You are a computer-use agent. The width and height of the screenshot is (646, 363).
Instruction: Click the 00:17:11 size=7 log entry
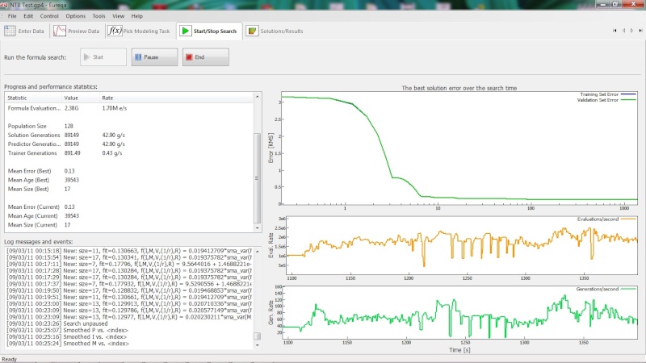click(129, 264)
